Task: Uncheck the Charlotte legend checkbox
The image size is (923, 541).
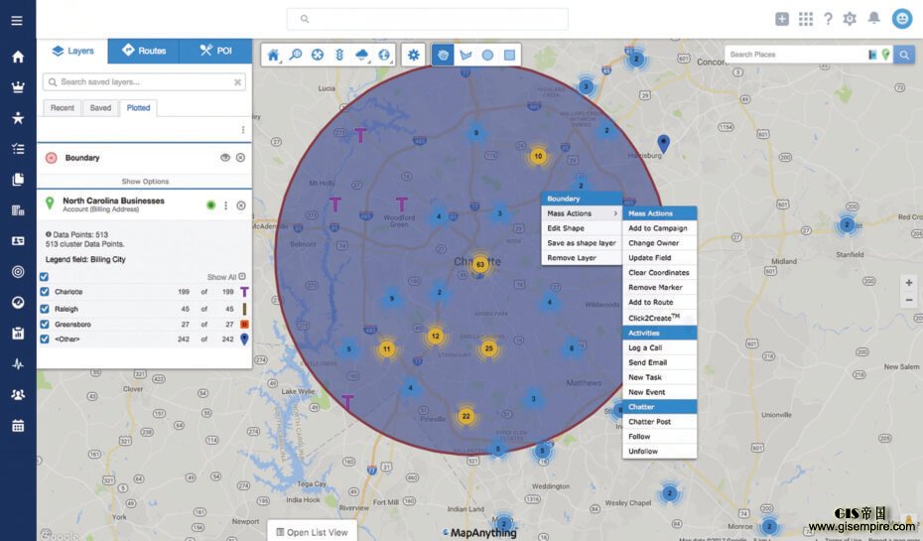Action: 45,292
